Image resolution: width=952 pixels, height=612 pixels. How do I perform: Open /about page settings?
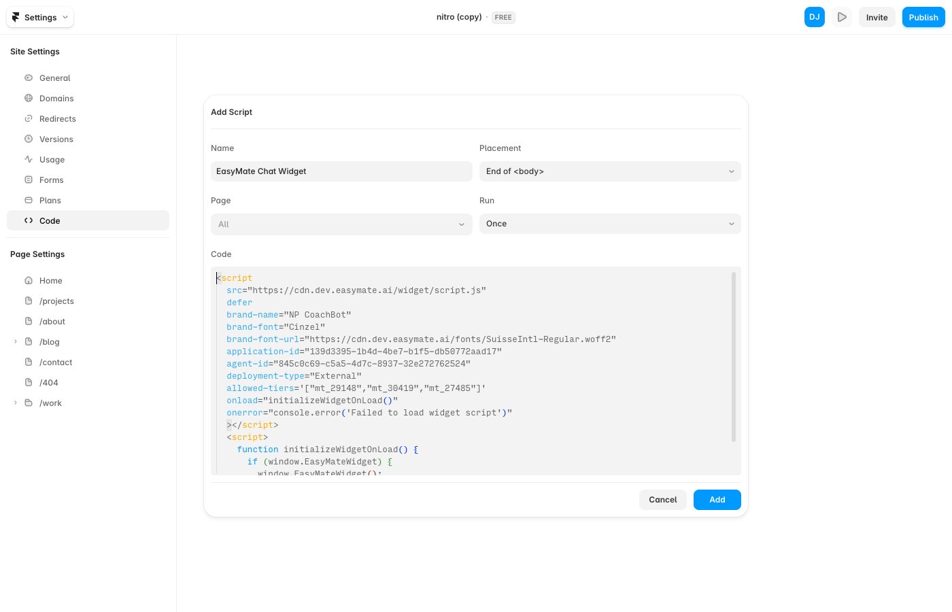pyautogui.click(x=88, y=321)
